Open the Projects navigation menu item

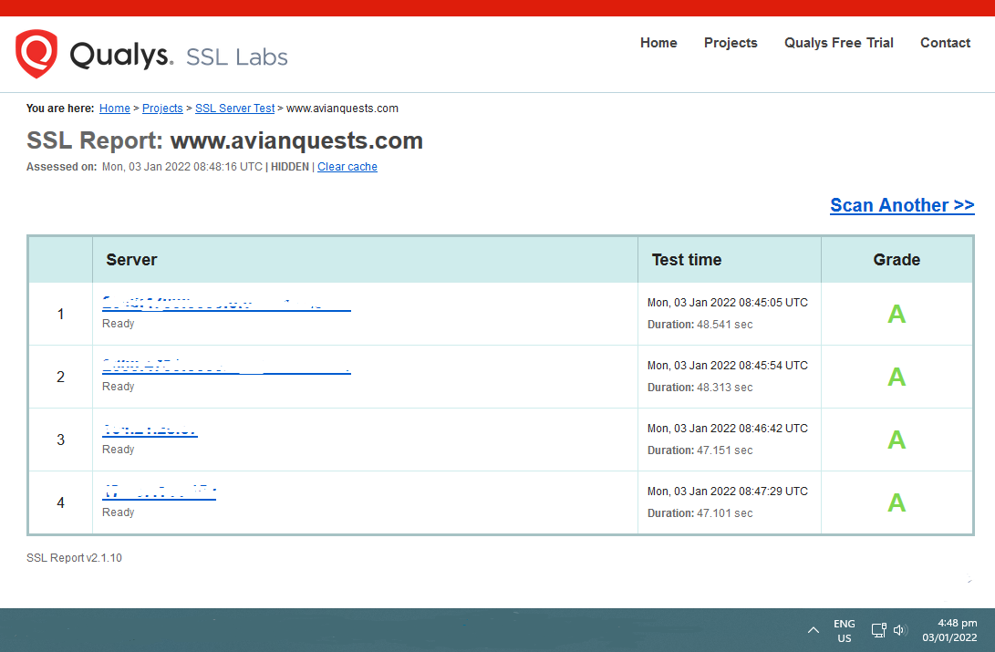tap(731, 43)
